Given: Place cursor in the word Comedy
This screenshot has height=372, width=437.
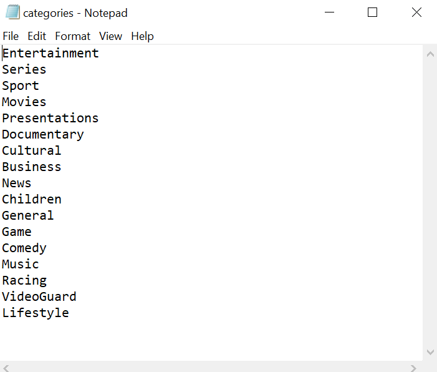Looking at the screenshot, I should coord(24,248).
